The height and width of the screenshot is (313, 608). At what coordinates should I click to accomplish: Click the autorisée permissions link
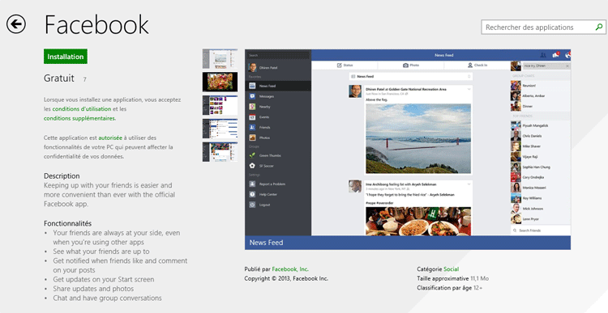coord(110,137)
